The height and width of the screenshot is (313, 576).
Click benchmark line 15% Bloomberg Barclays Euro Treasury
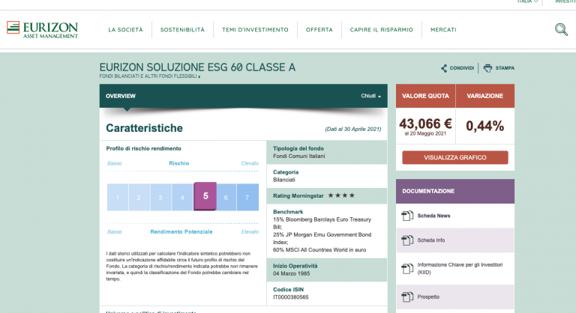322,223
